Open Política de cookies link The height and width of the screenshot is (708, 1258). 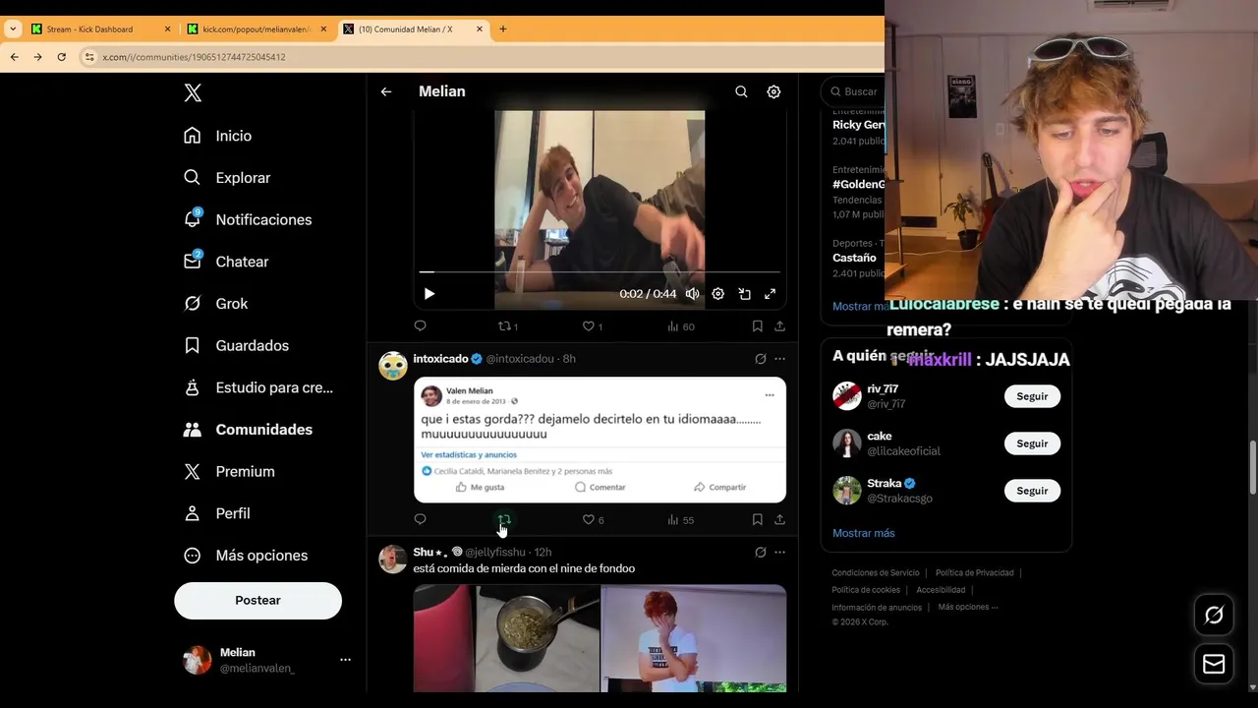coord(866,590)
